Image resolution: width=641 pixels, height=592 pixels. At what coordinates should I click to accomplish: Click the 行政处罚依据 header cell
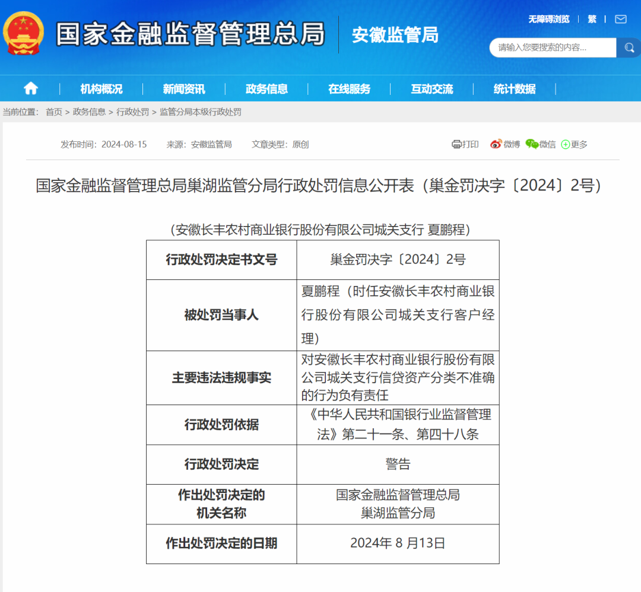(221, 425)
